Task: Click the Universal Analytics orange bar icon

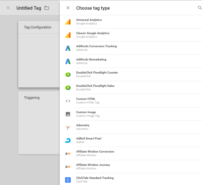Action: pos(68,22)
